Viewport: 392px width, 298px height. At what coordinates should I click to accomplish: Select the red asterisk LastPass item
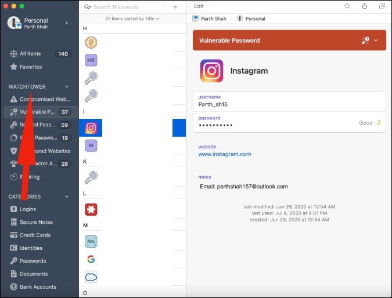(91, 209)
